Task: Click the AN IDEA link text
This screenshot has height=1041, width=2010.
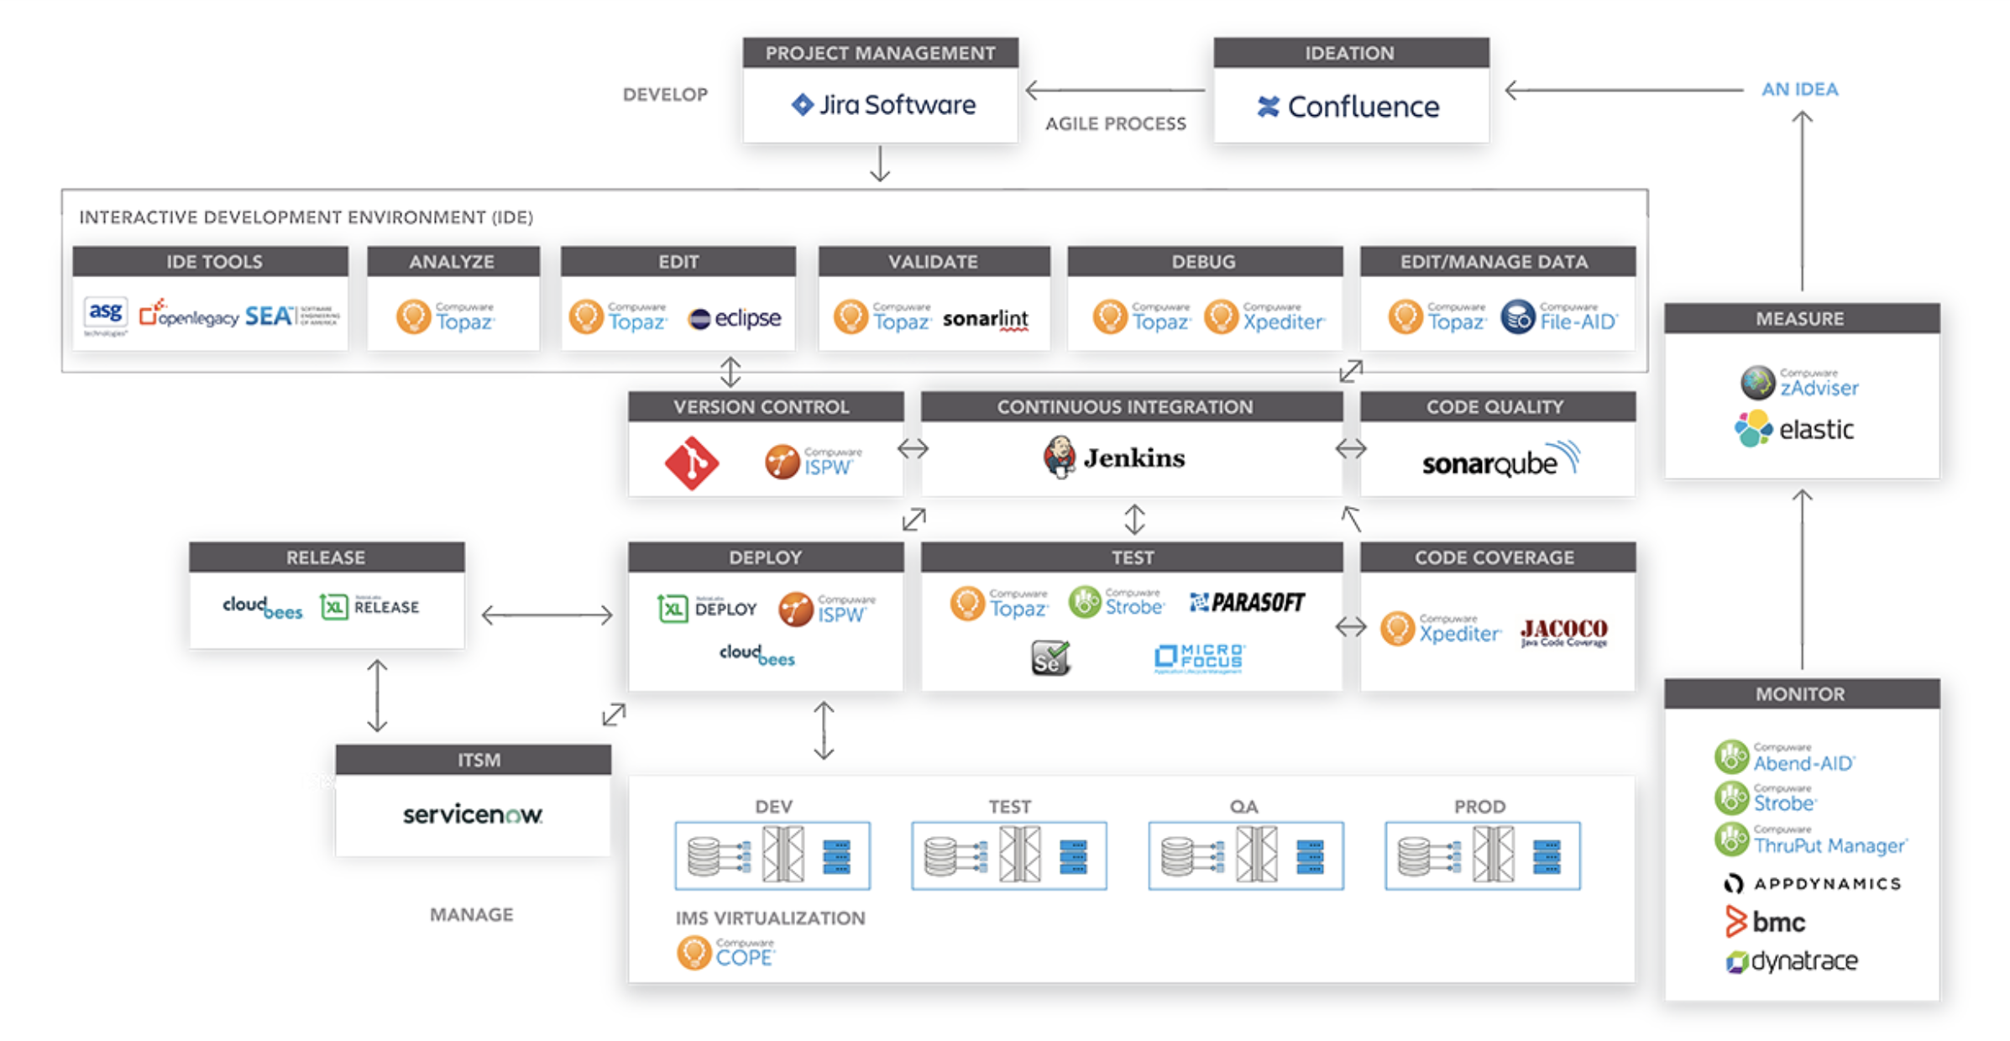Action: pos(1799,89)
